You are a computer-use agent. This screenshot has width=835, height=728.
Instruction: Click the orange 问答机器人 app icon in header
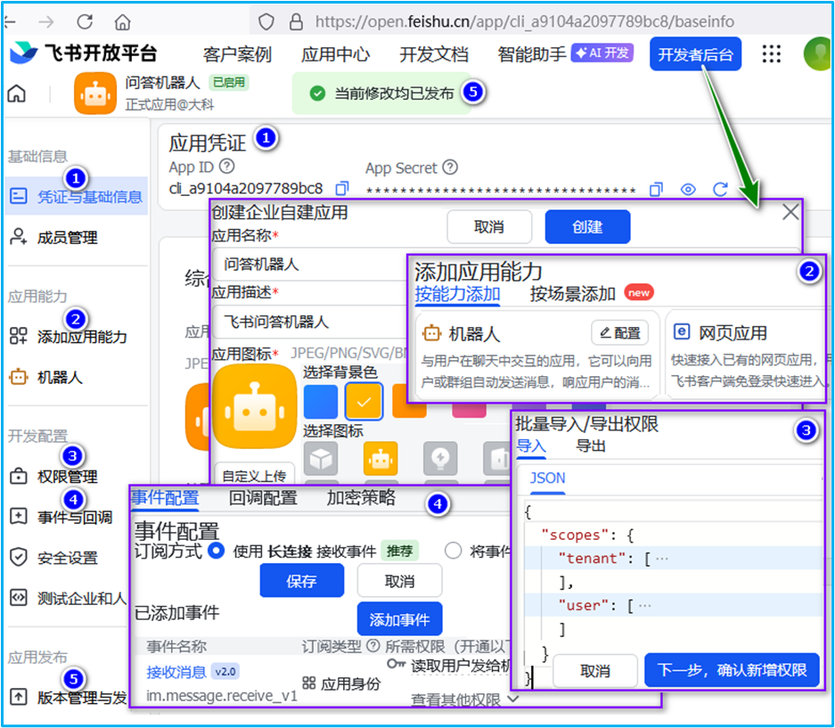(95, 94)
